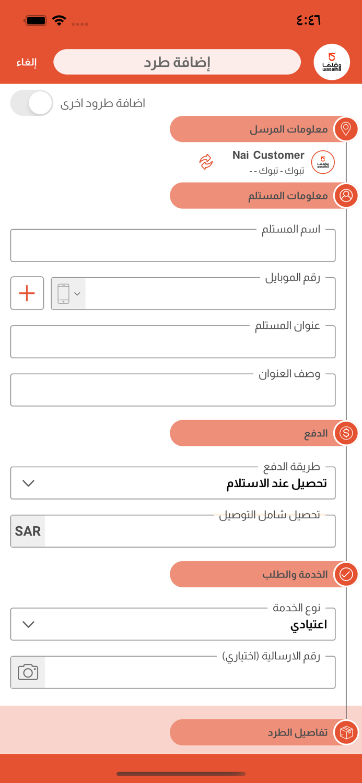Image resolution: width=362 pixels, height=783 pixels.
Task: Tap the service checkmark circle icon
Action: (346, 574)
